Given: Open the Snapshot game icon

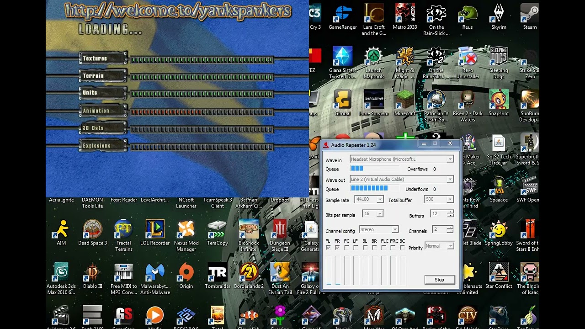Looking at the screenshot, I should tap(499, 103).
